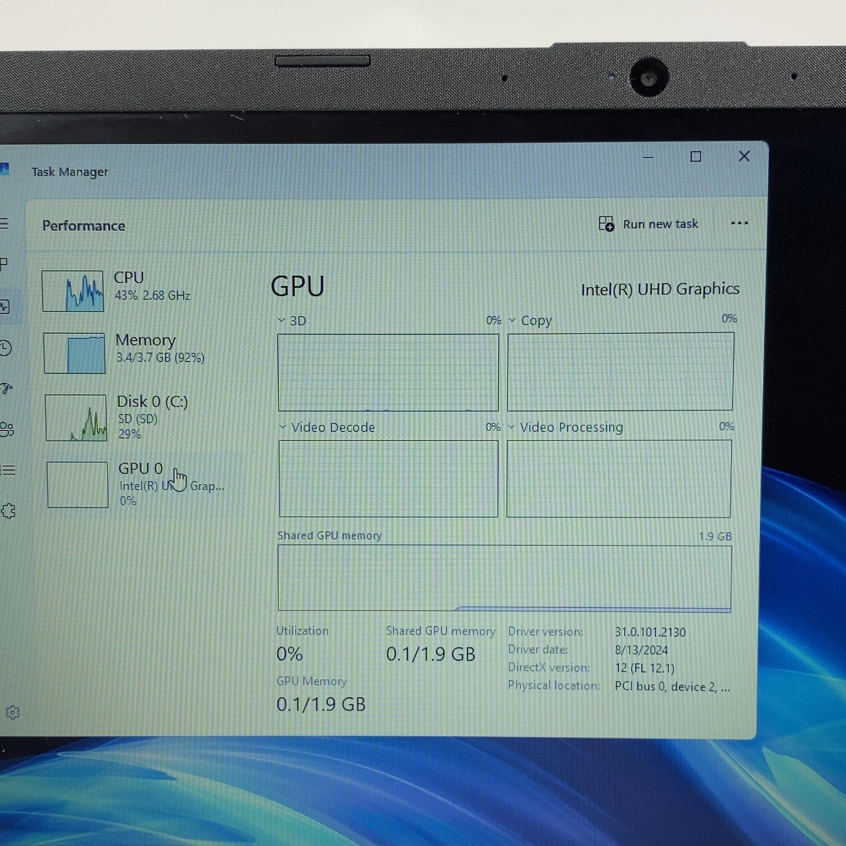Screen dimensions: 846x846
Task: Click the large GPU heading
Action: 298,286
